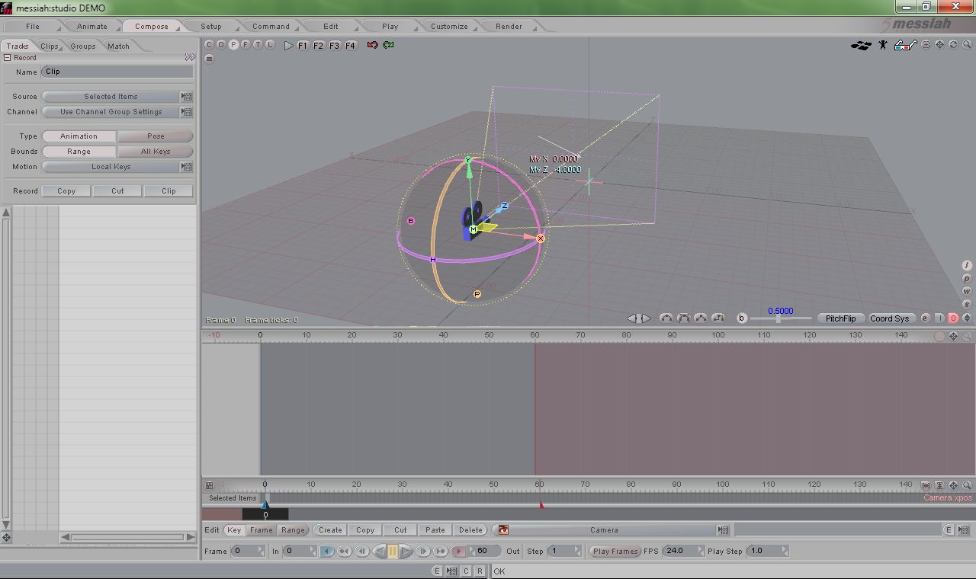Choose All Keys bounds option
This screenshot has height=579, width=976.
coord(156,152)
